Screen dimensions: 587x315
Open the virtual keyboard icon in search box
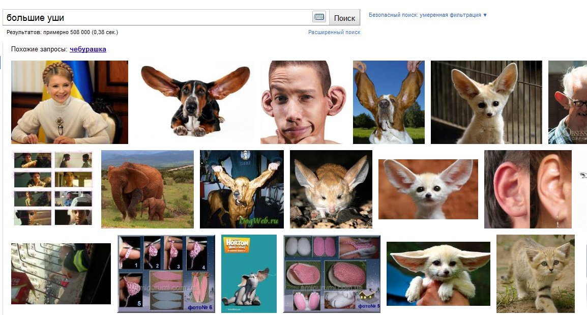(319, 17)
